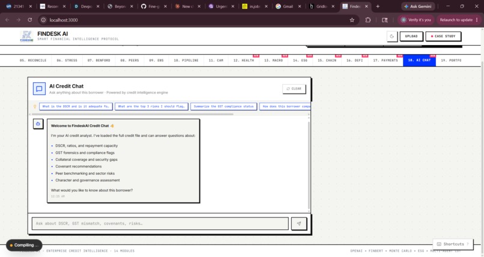Go to 10. PIPELINE tab
The width and height of the screenshot is (484, 257).
tap(186, 61)
